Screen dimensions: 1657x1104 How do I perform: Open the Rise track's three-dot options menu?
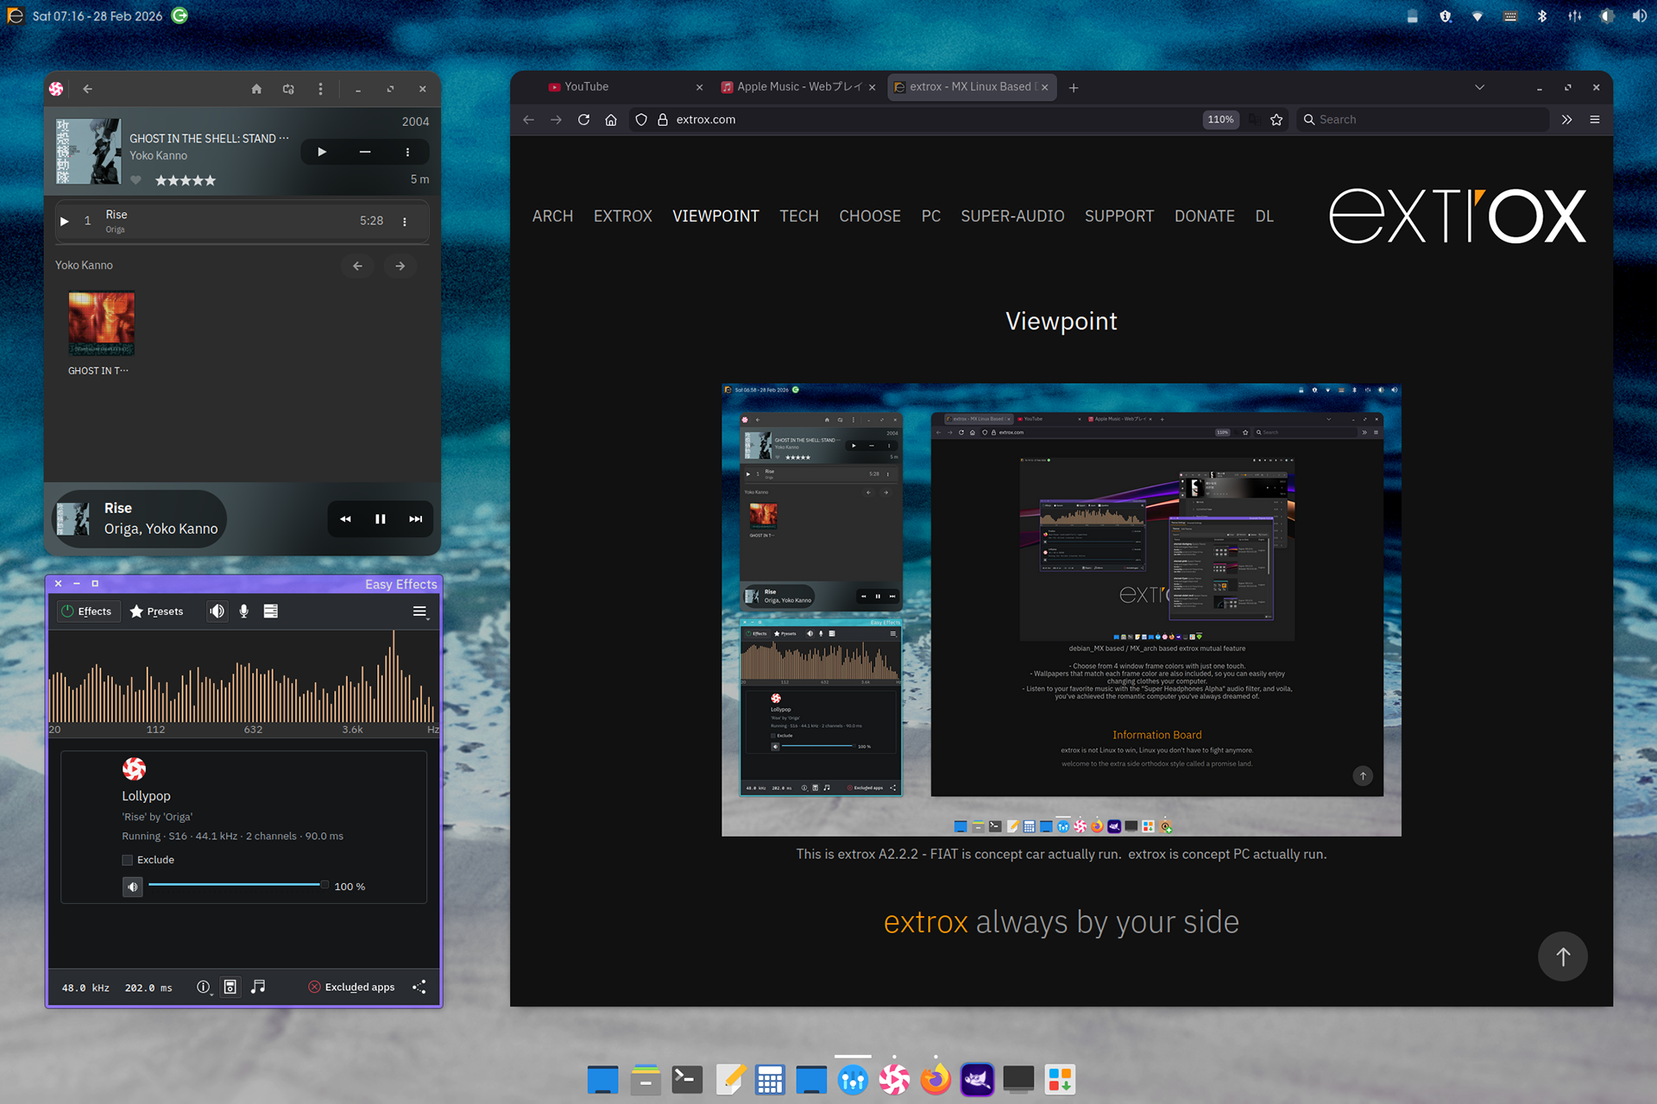pyautogui.click(x=405, y=222)
